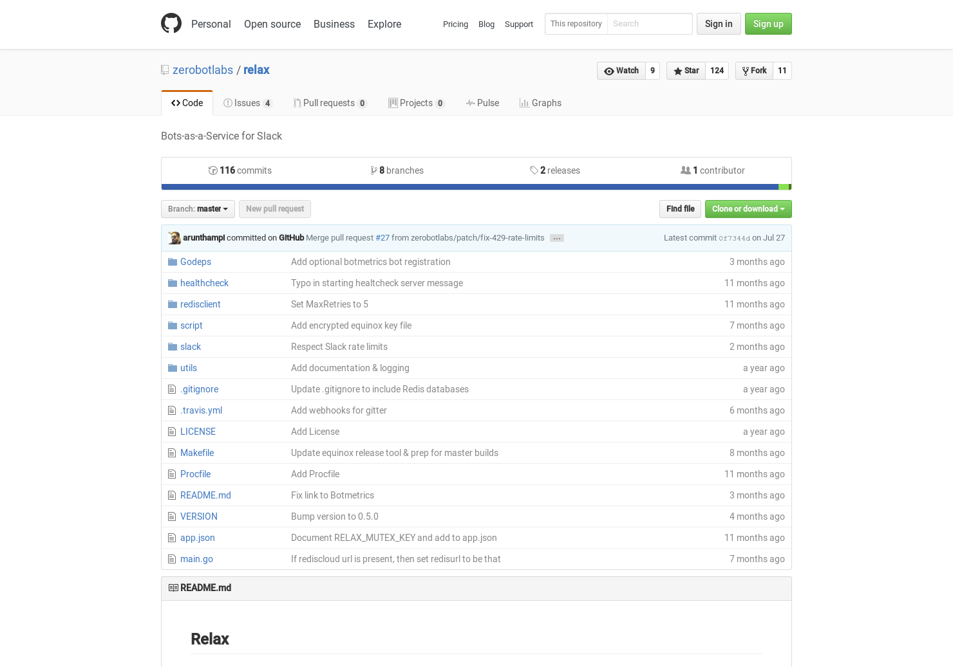Click the Godeps folder icon
953x667 pixels.
pyautogui.click(x=173, y=262)
